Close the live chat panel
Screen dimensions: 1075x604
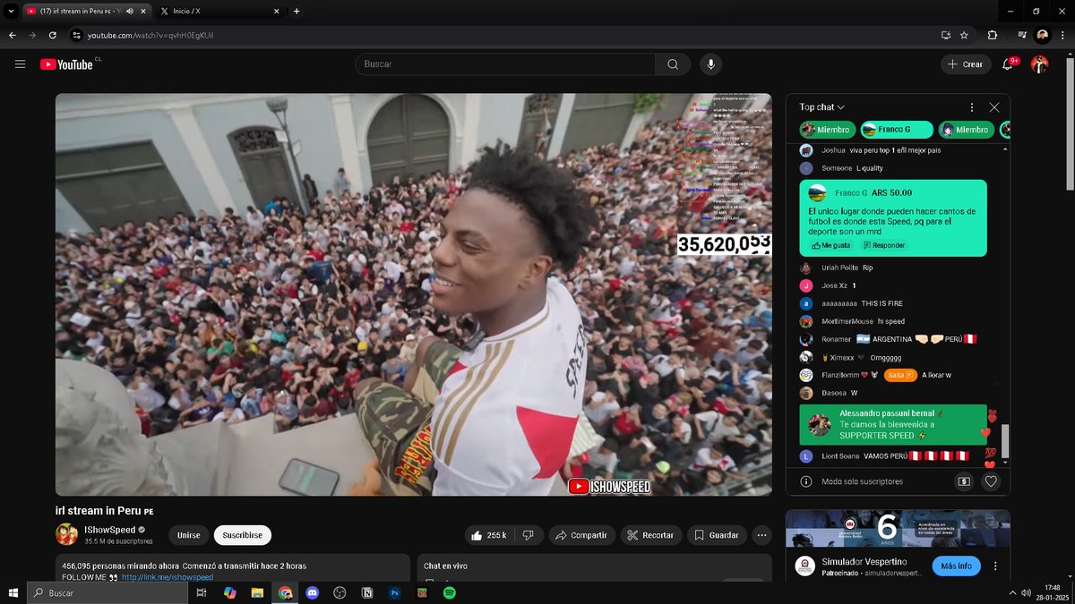coord(994,106)
